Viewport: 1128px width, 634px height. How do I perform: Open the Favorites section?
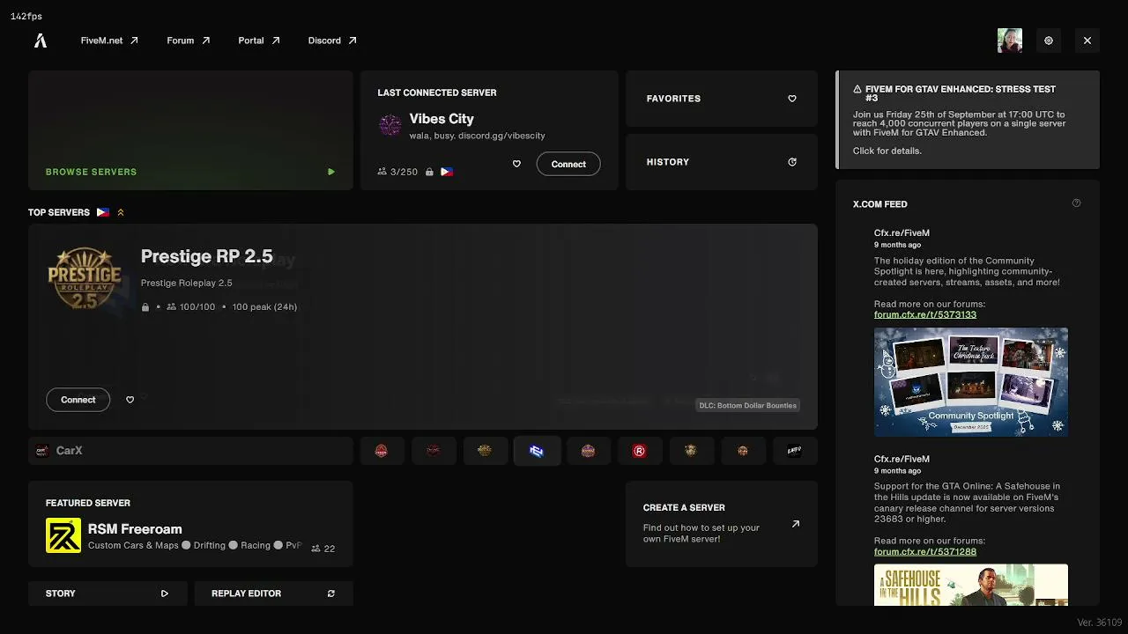pyautogui.click(x=722, y=99)
